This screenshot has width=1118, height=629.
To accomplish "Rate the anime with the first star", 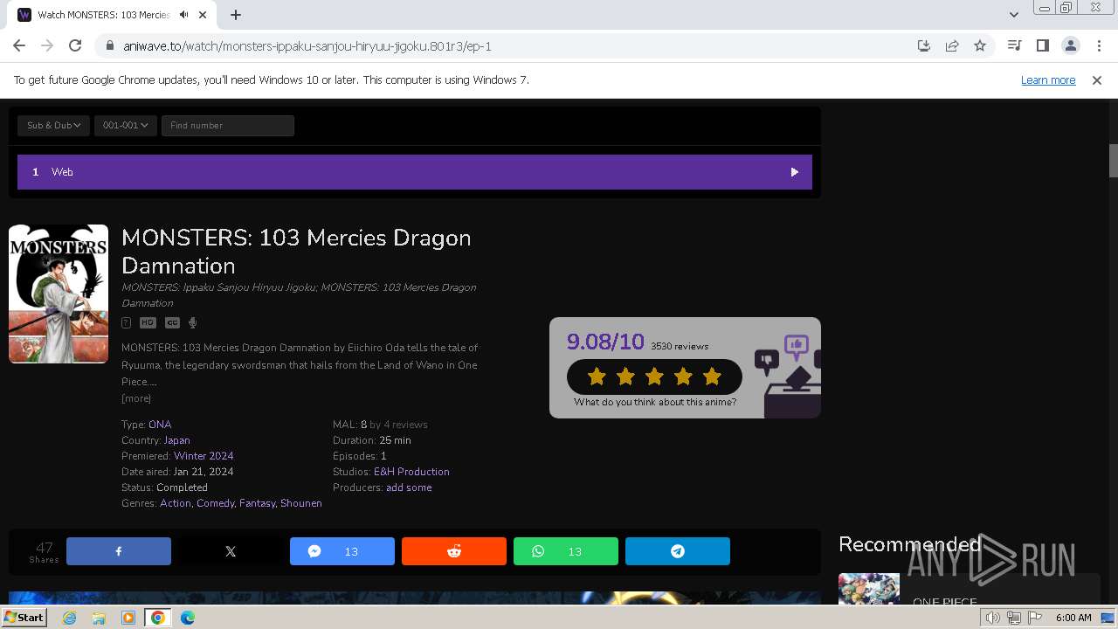I will (597, 377).
